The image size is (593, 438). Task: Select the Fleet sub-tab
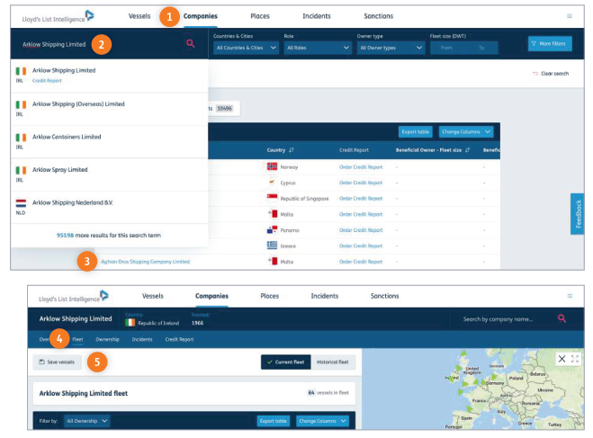[x=77, y=339]
